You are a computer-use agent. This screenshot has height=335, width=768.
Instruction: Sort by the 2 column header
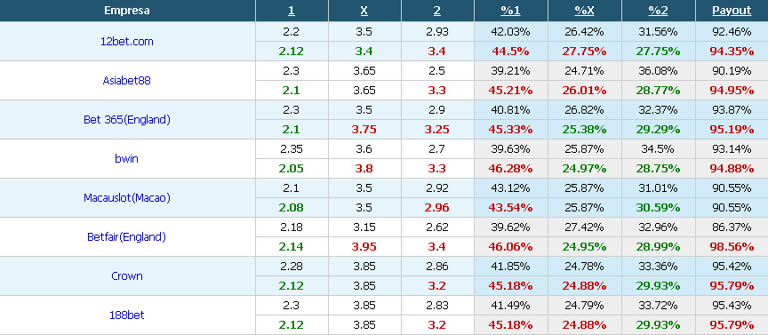pos(437,11)
